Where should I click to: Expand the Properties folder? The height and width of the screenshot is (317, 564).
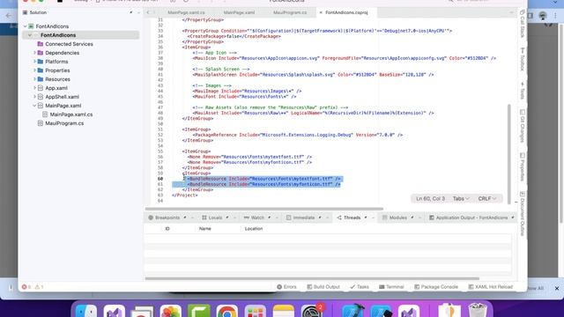(34, 70)
